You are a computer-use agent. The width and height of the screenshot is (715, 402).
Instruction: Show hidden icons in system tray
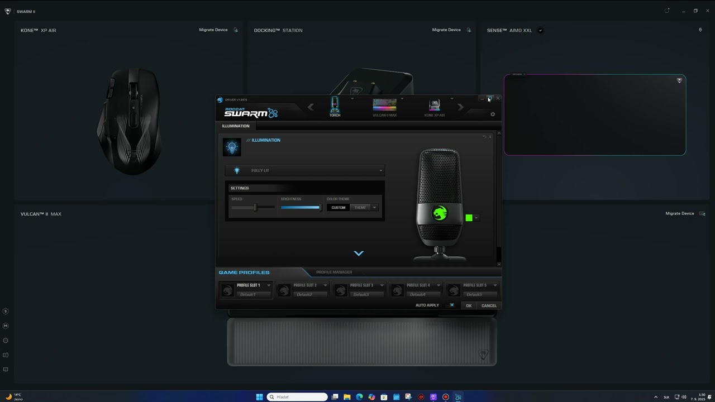coord(656,397)
